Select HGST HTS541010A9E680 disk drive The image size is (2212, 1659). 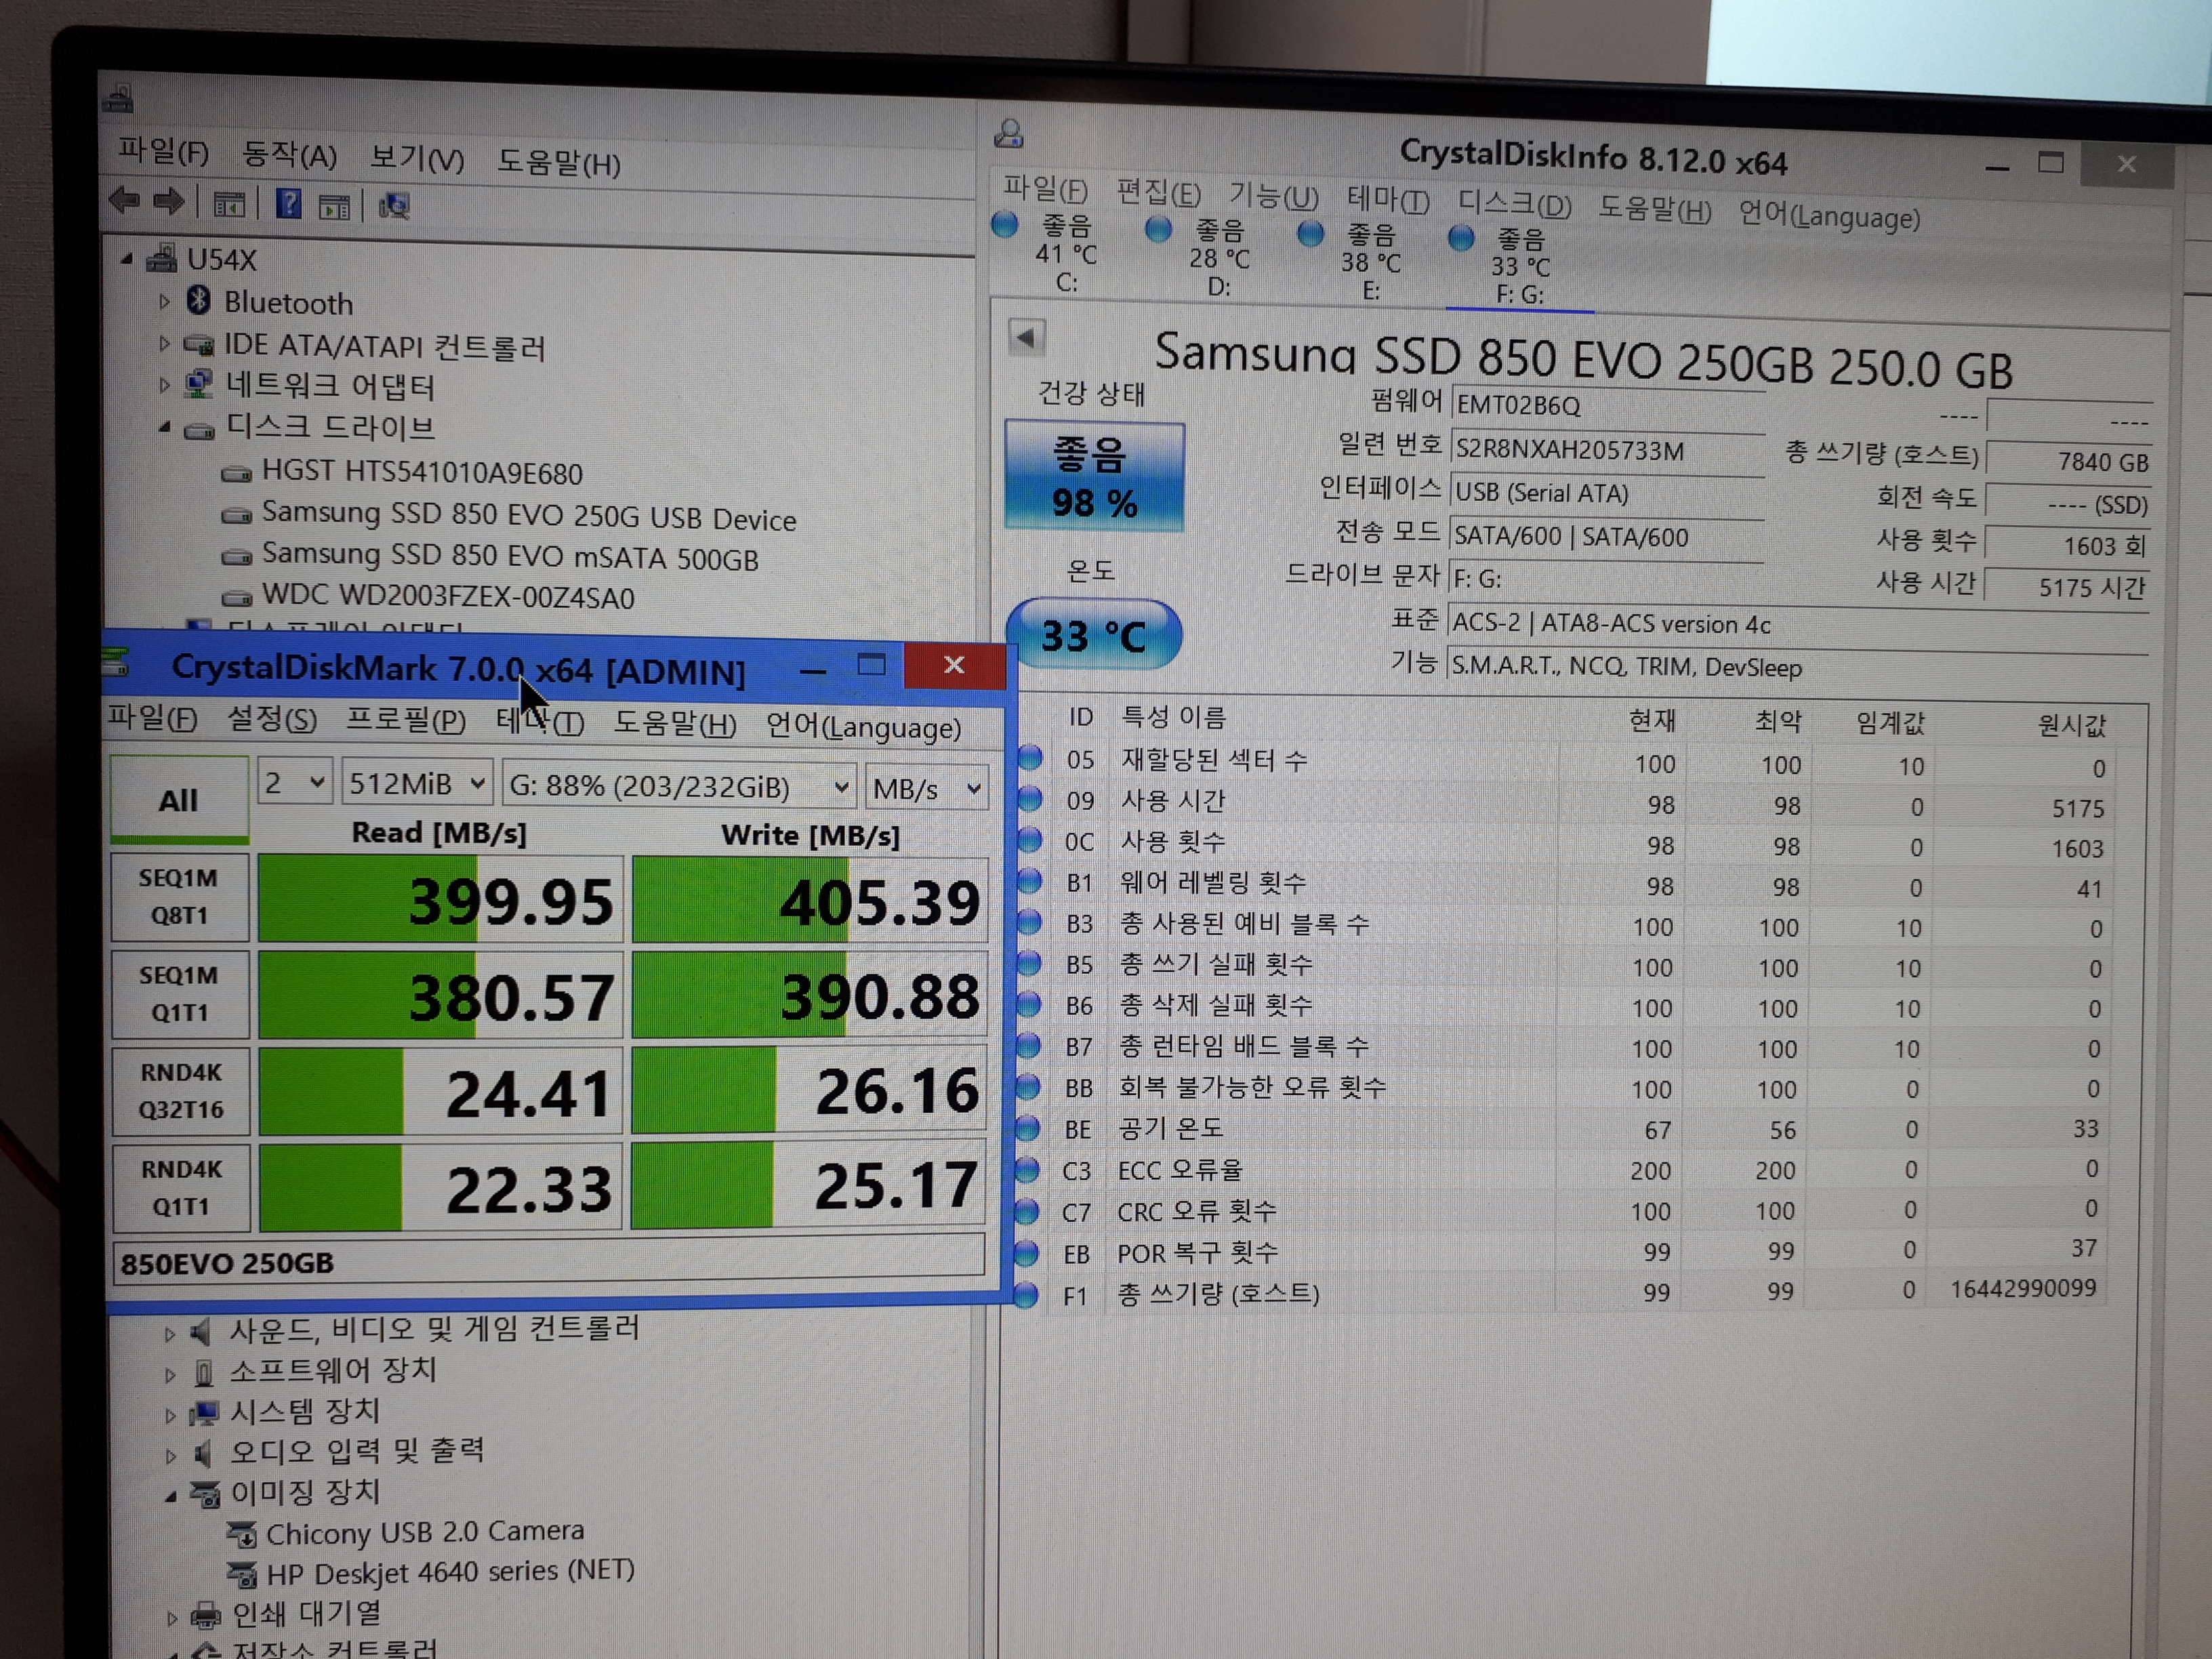[422, 472]
